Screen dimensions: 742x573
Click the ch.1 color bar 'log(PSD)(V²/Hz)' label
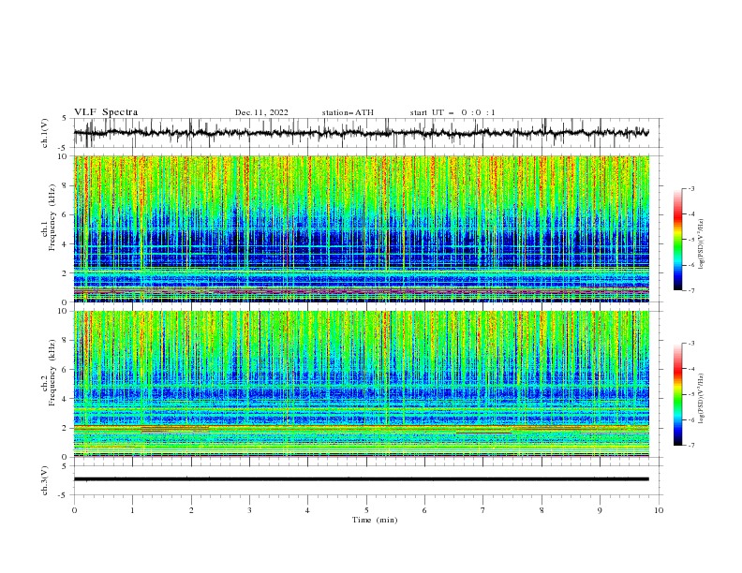[701, 244]
